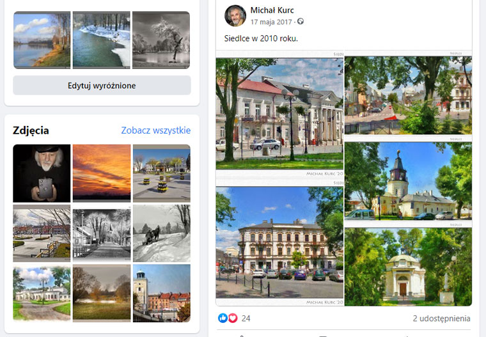Open man holding old camera photo
Viewport: 486px width, 337px height.
click(x=42, y=173)
